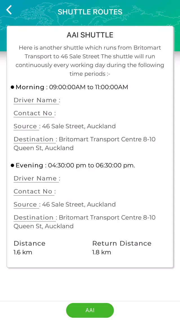Tap the Evening time range text

coord(92,165)
